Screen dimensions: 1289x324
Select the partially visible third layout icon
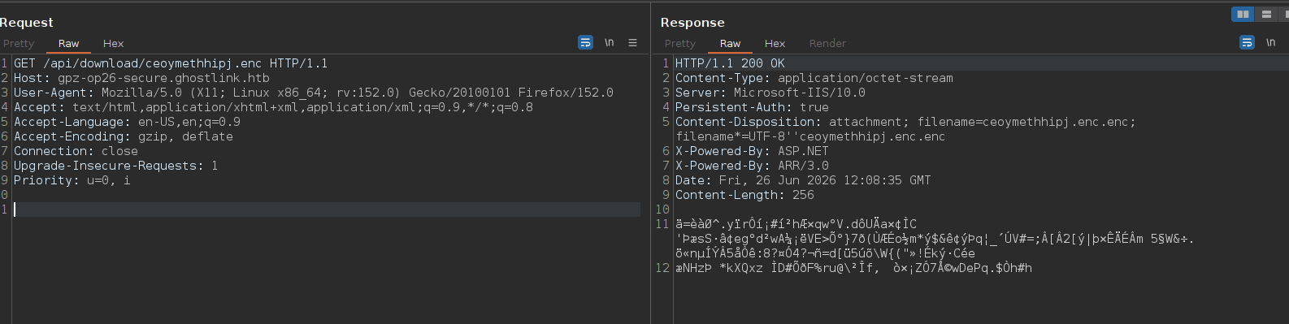1285,14
